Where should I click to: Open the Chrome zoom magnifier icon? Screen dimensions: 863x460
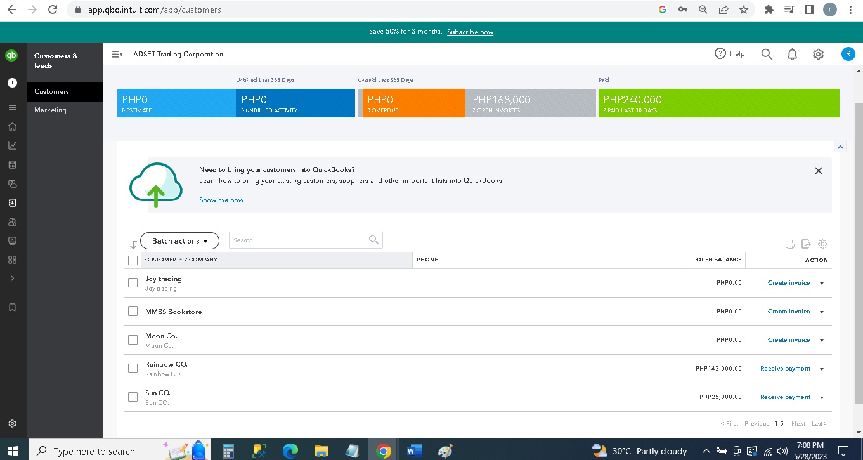click(x=703, y=10)
